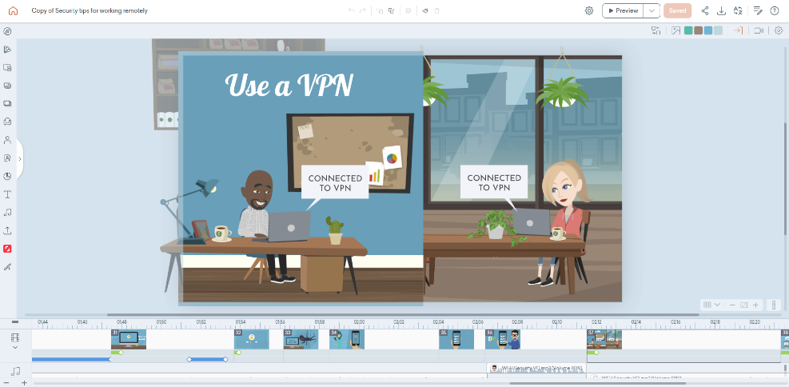Zoom in the stage with plus
This screenshot has height=387, width=789.
coord(755,305)
